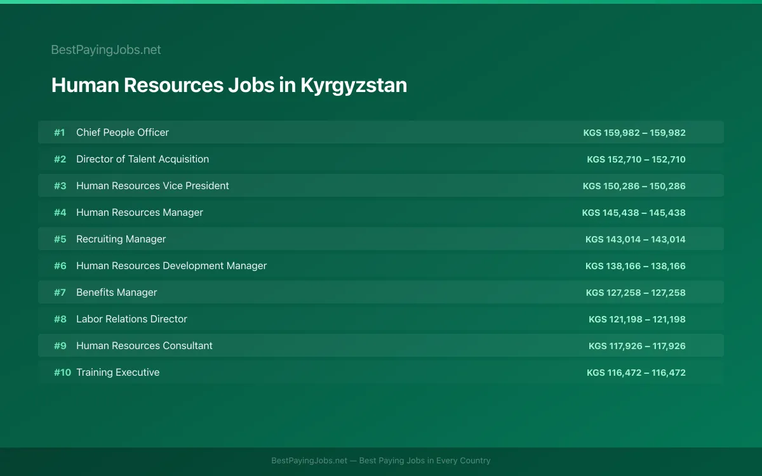Click the salary KGS 138,166 – 138,166
Viewport: 762px width, 476px height.
636,266
